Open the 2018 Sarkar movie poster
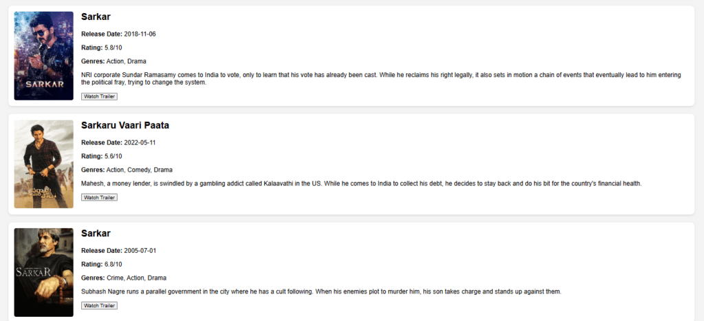 tap(43, 56)
